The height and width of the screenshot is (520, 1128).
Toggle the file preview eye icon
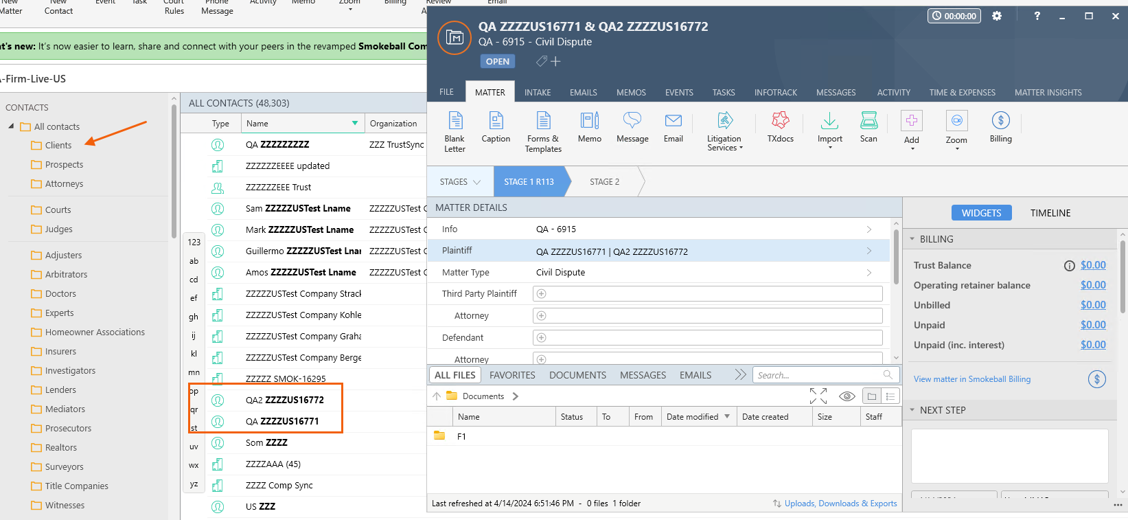(847, 396)
